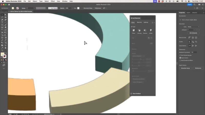This screenshot has height=115, width=205.
Task: Select the Type tool
Action: point(2,22)
